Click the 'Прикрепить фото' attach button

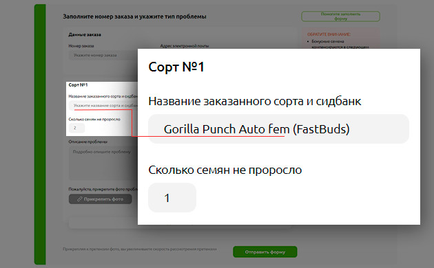[100, 199]
